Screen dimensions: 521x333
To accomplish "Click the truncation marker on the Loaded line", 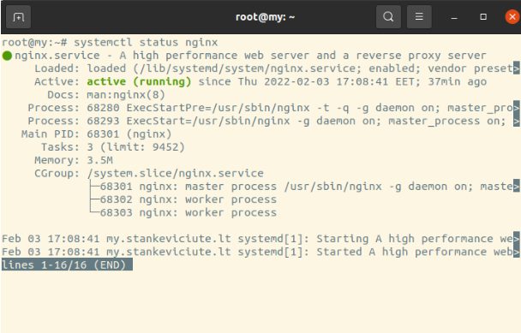I will 517,68.
